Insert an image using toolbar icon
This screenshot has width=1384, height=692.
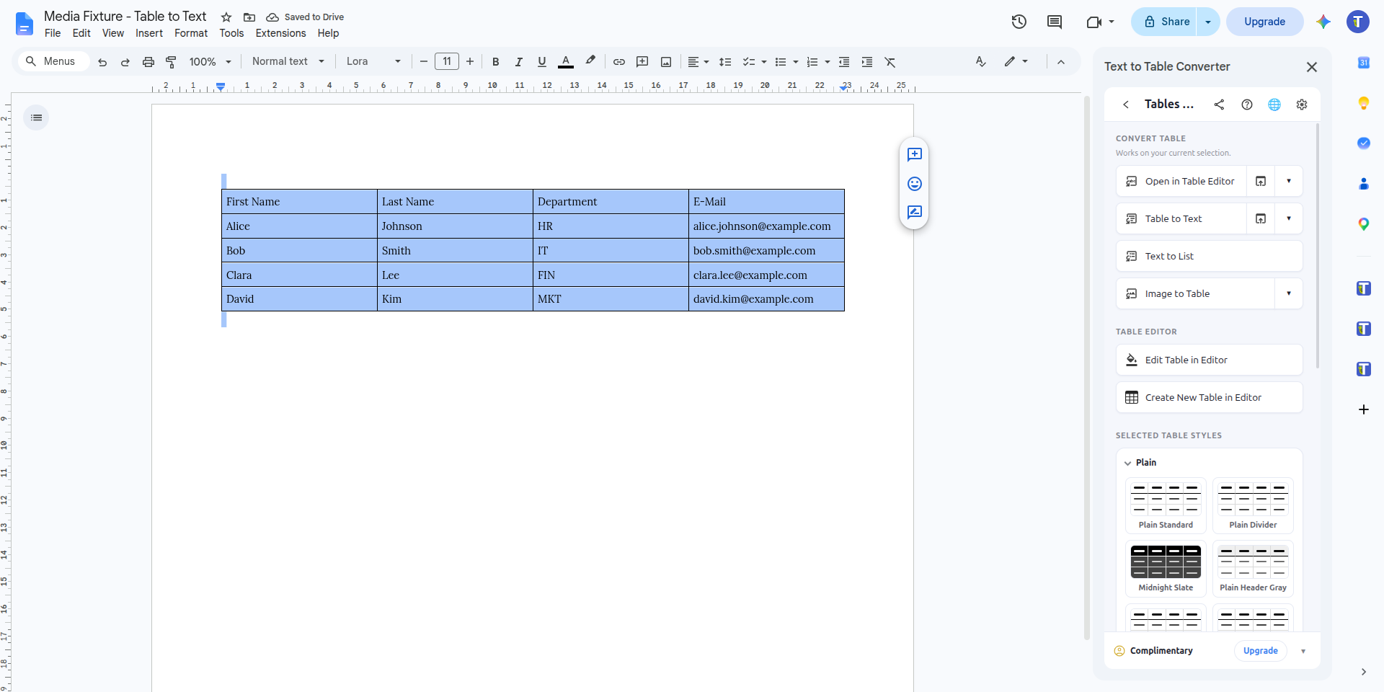[666, 62]
